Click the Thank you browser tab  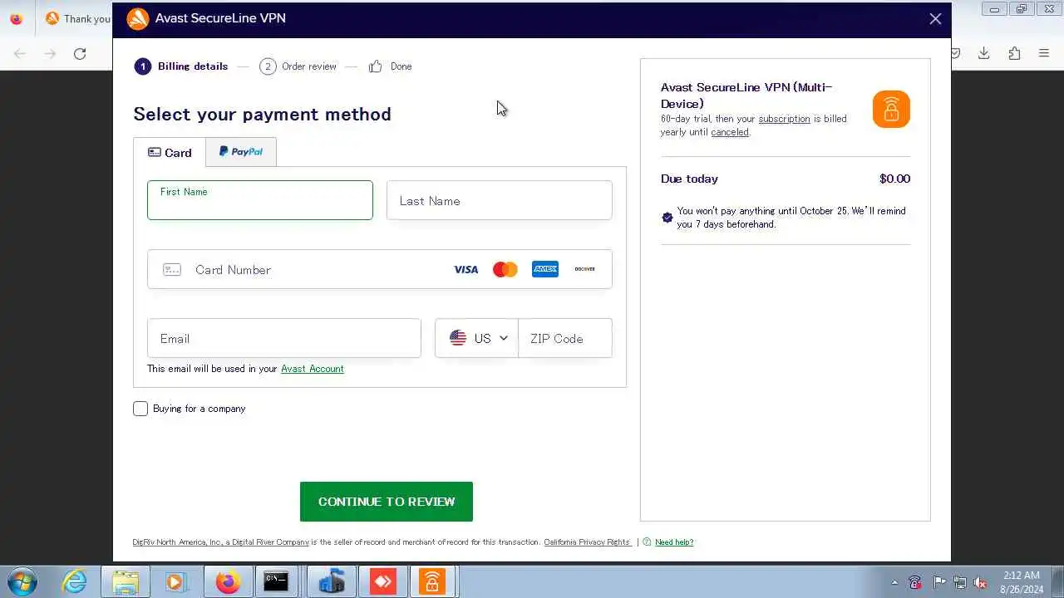coord(76,18)
